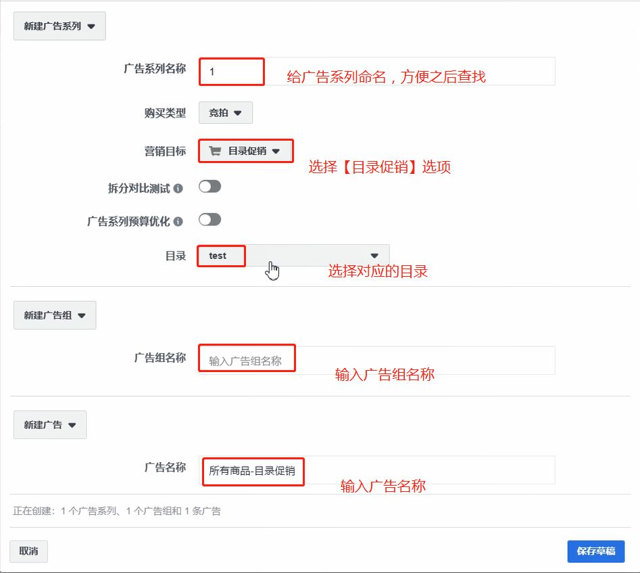The image size is (640, 573).
Task: Click the arrow of the 目录 test selector
Action: (x=374, y=256)
